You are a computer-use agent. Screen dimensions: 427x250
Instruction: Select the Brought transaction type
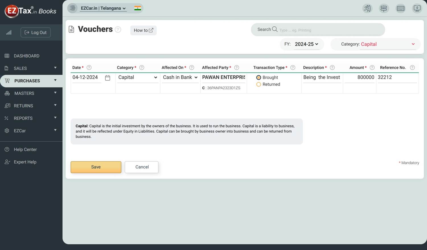258,77
